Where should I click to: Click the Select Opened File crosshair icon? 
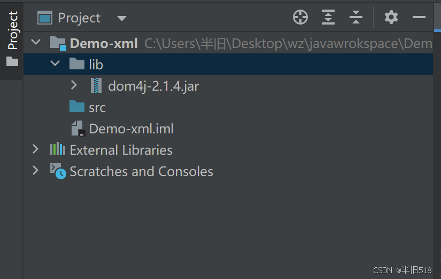click(300, 18)
